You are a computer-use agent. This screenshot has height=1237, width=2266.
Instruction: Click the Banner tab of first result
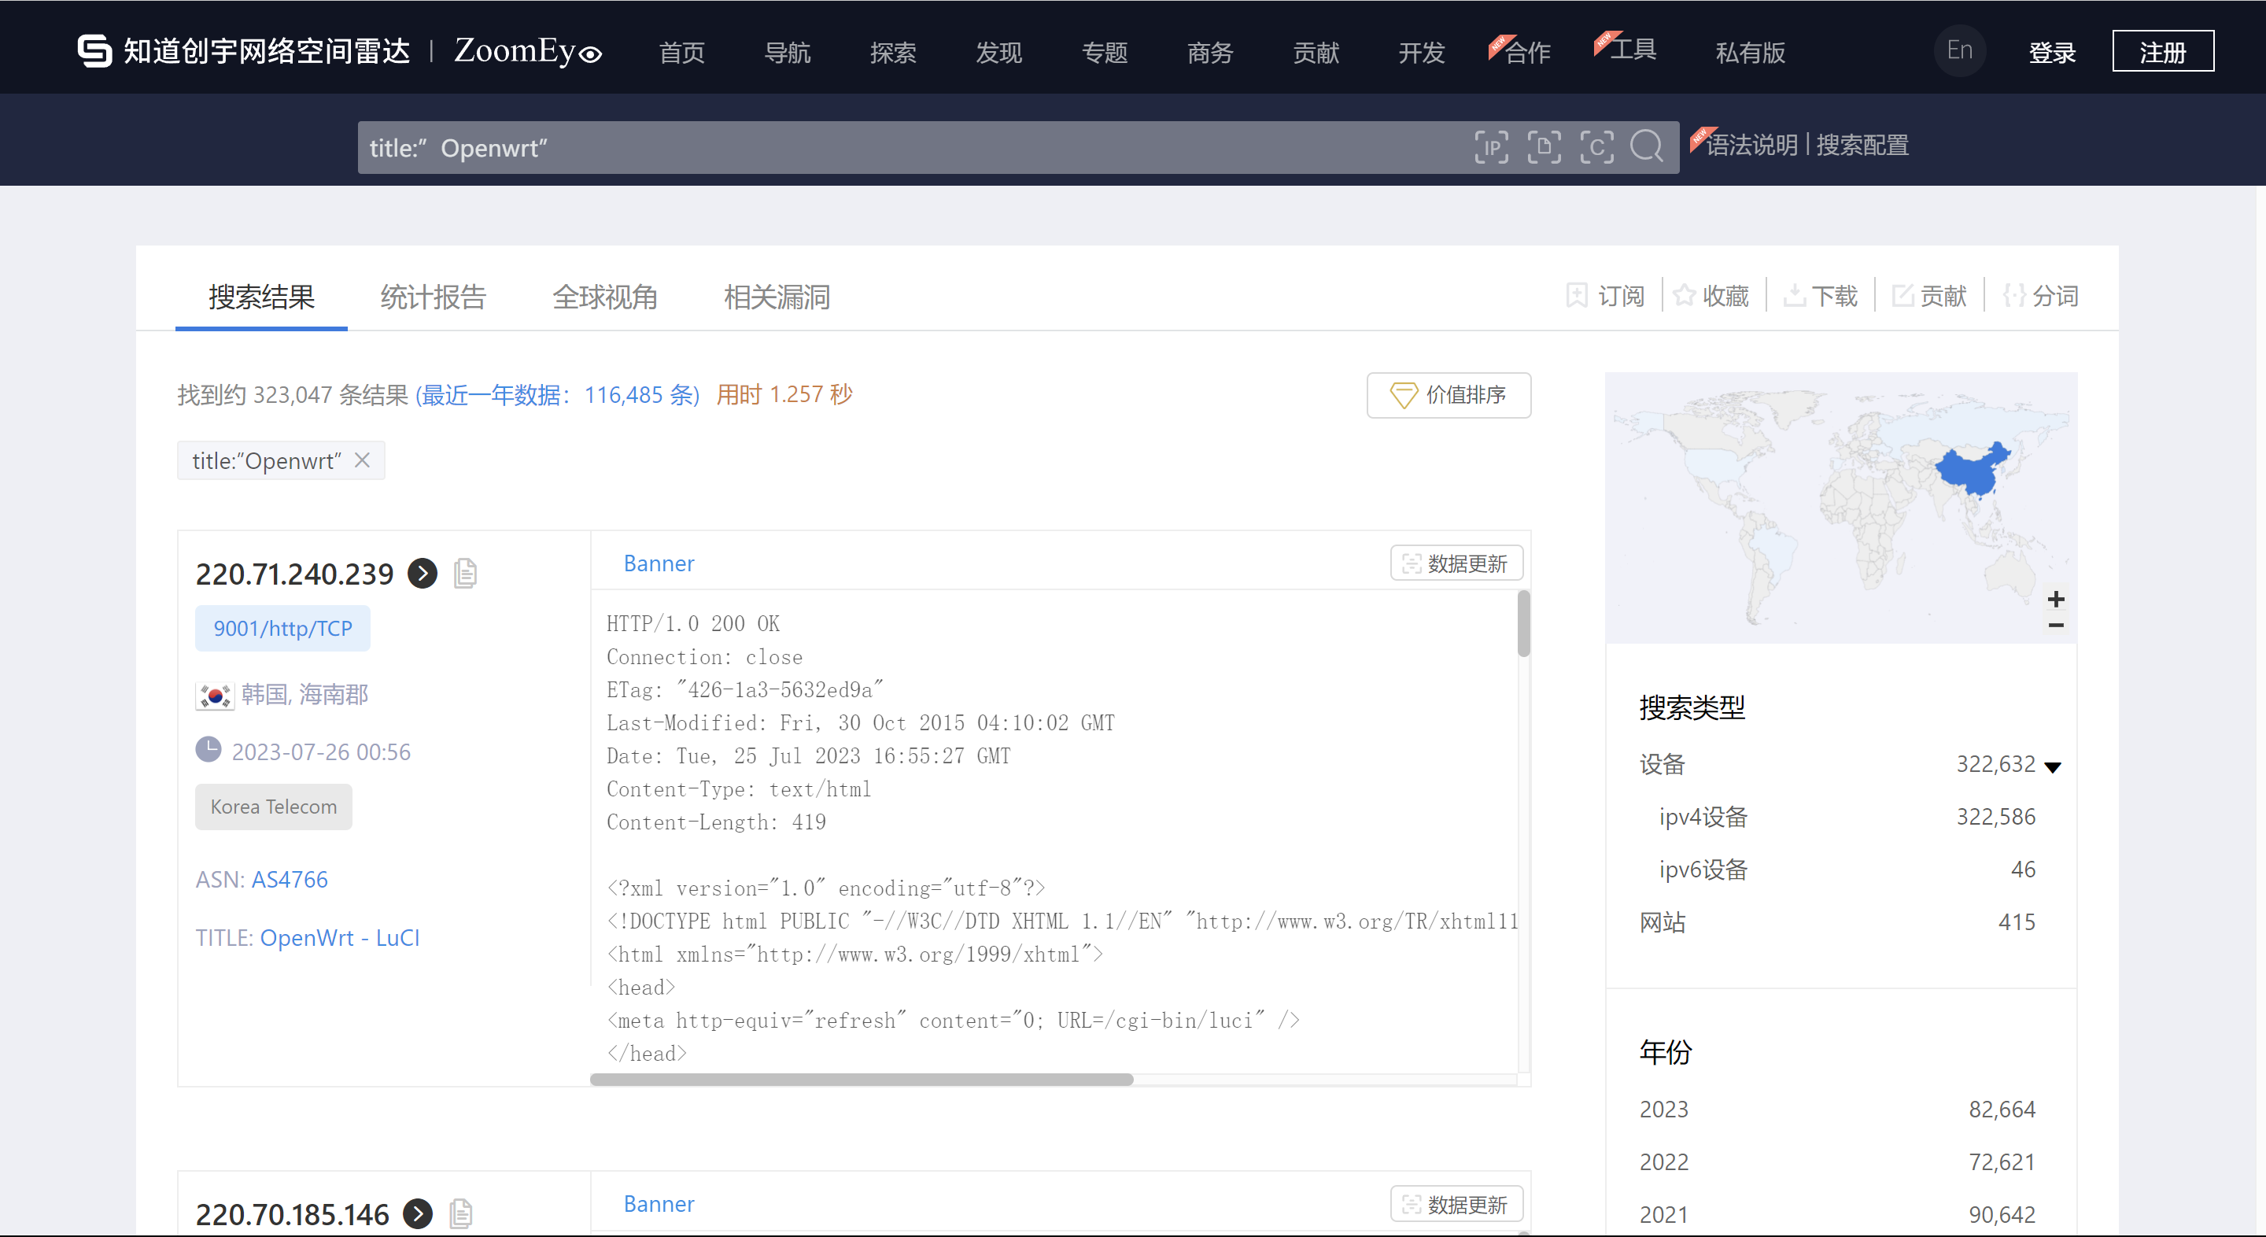[658, 563]
